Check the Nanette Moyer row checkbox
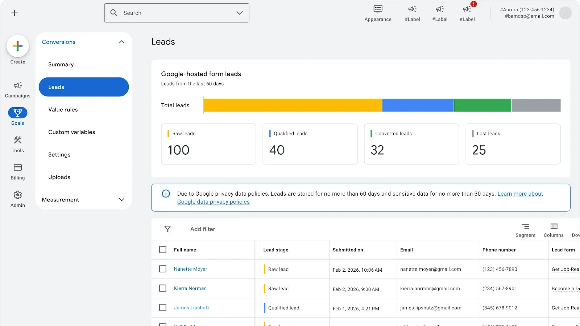This screenshot has width=580, height=326. [163, 269]
